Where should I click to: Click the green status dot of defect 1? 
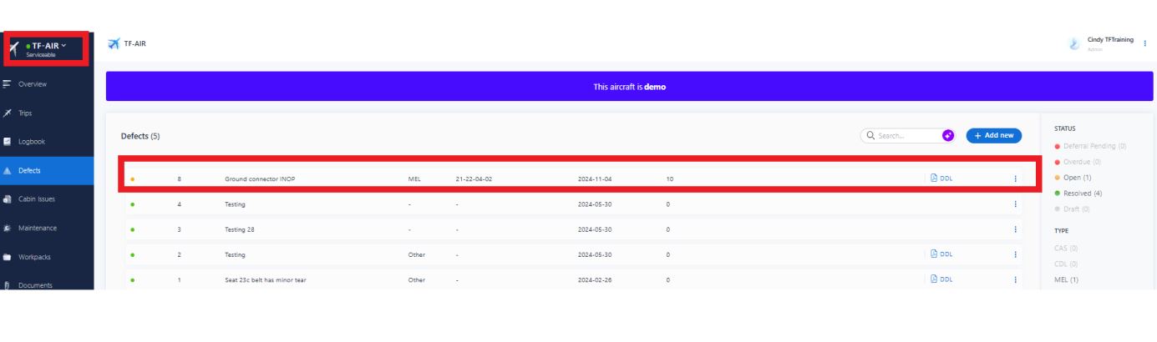(134, 280)
